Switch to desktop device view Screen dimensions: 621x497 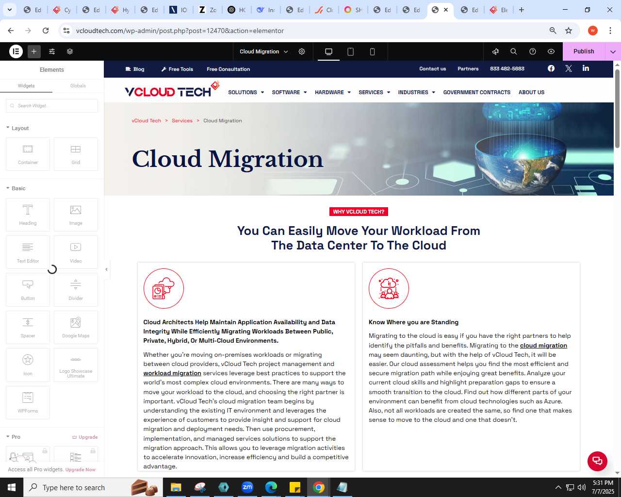(x=328, y=51)
